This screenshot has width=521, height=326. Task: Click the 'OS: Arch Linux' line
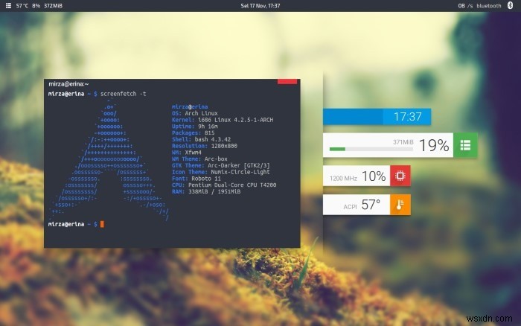pyautogui.click(x=195, y=113)
